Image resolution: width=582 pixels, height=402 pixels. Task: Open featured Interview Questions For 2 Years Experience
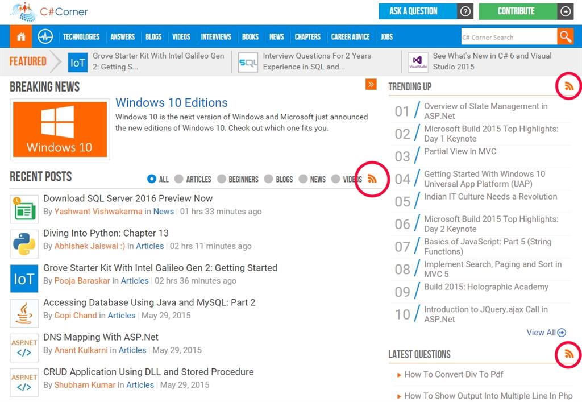[x=317, y=61]
